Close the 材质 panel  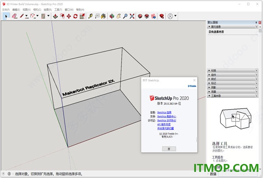tap(256, 71)
